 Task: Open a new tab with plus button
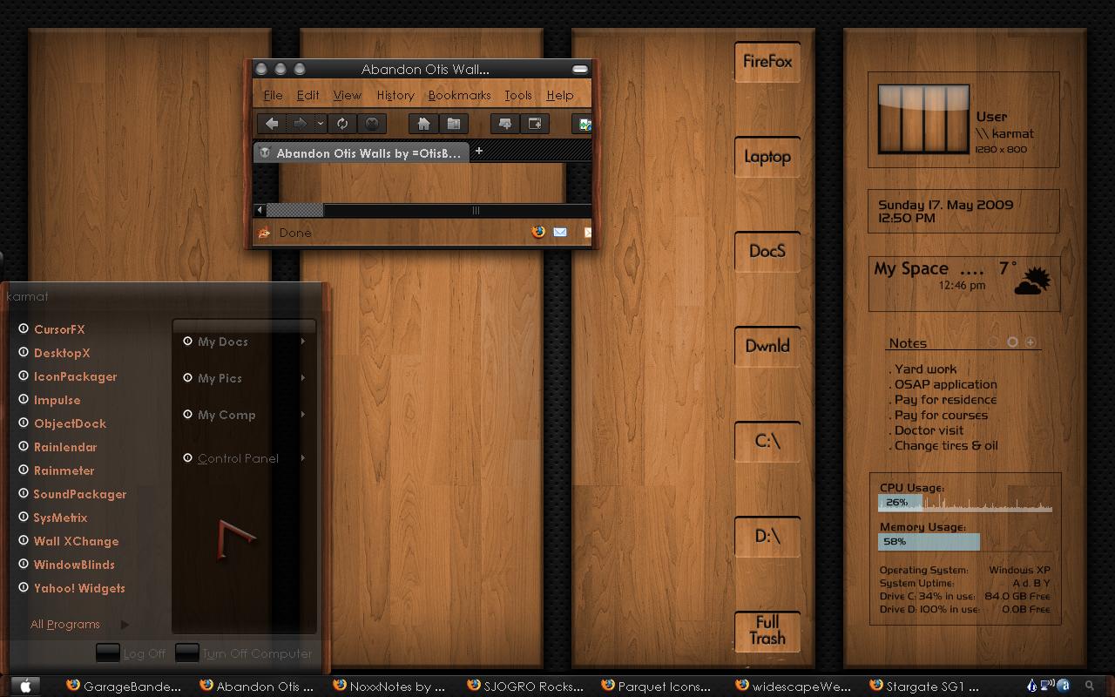478,151
